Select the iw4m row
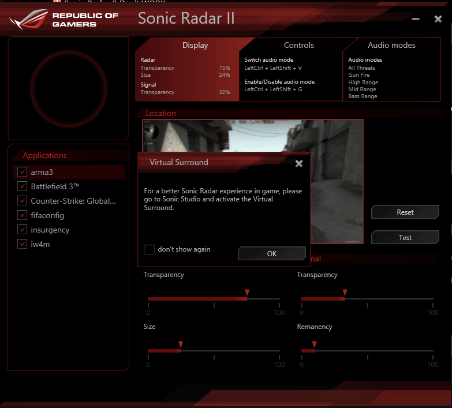The width and height of the screenshot is (452, 408). coord(69,244)
